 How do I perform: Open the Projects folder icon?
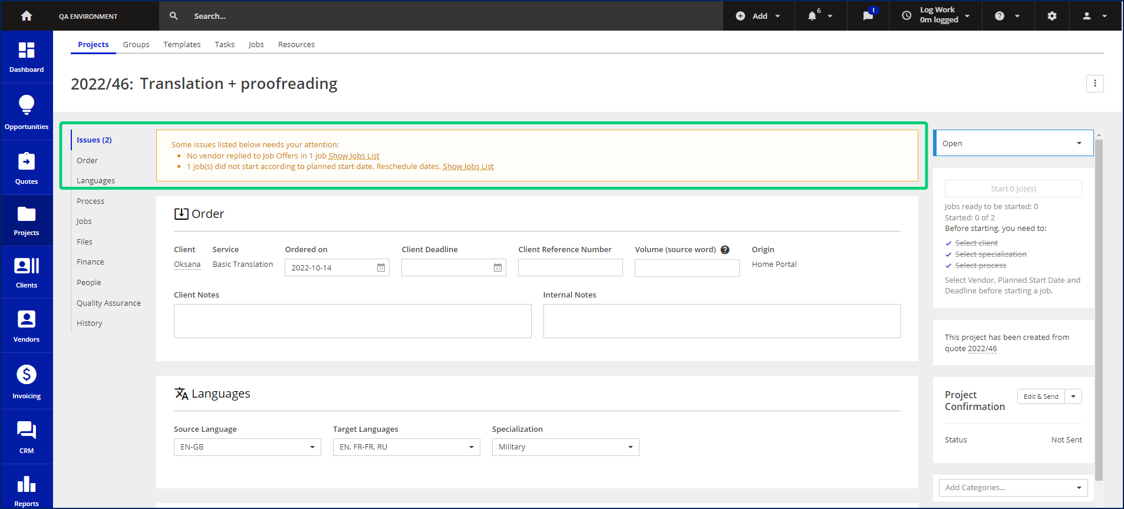click(27, 214)
